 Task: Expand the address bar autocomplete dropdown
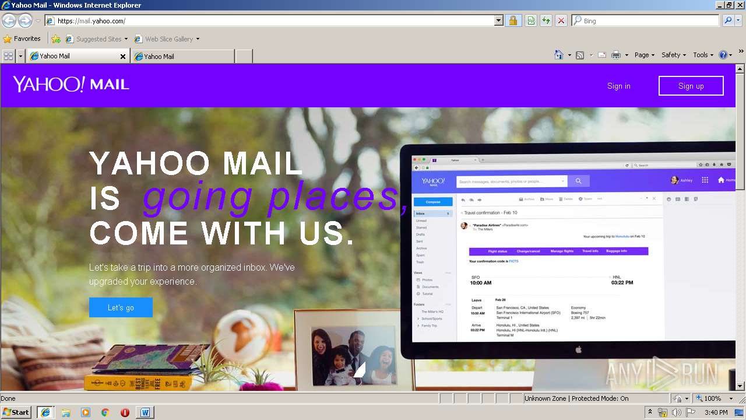(x=499, y=21)
